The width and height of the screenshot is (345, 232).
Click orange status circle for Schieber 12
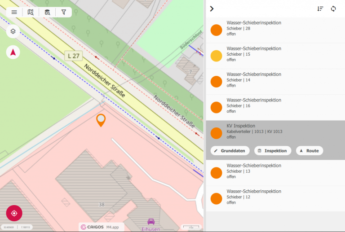tap(216, 199)
